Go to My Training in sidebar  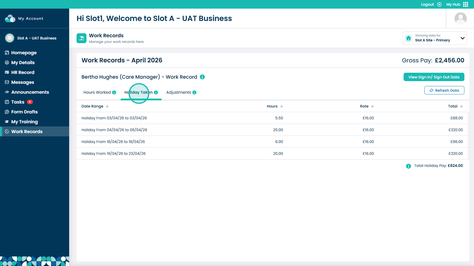click(x=24, y=122)
